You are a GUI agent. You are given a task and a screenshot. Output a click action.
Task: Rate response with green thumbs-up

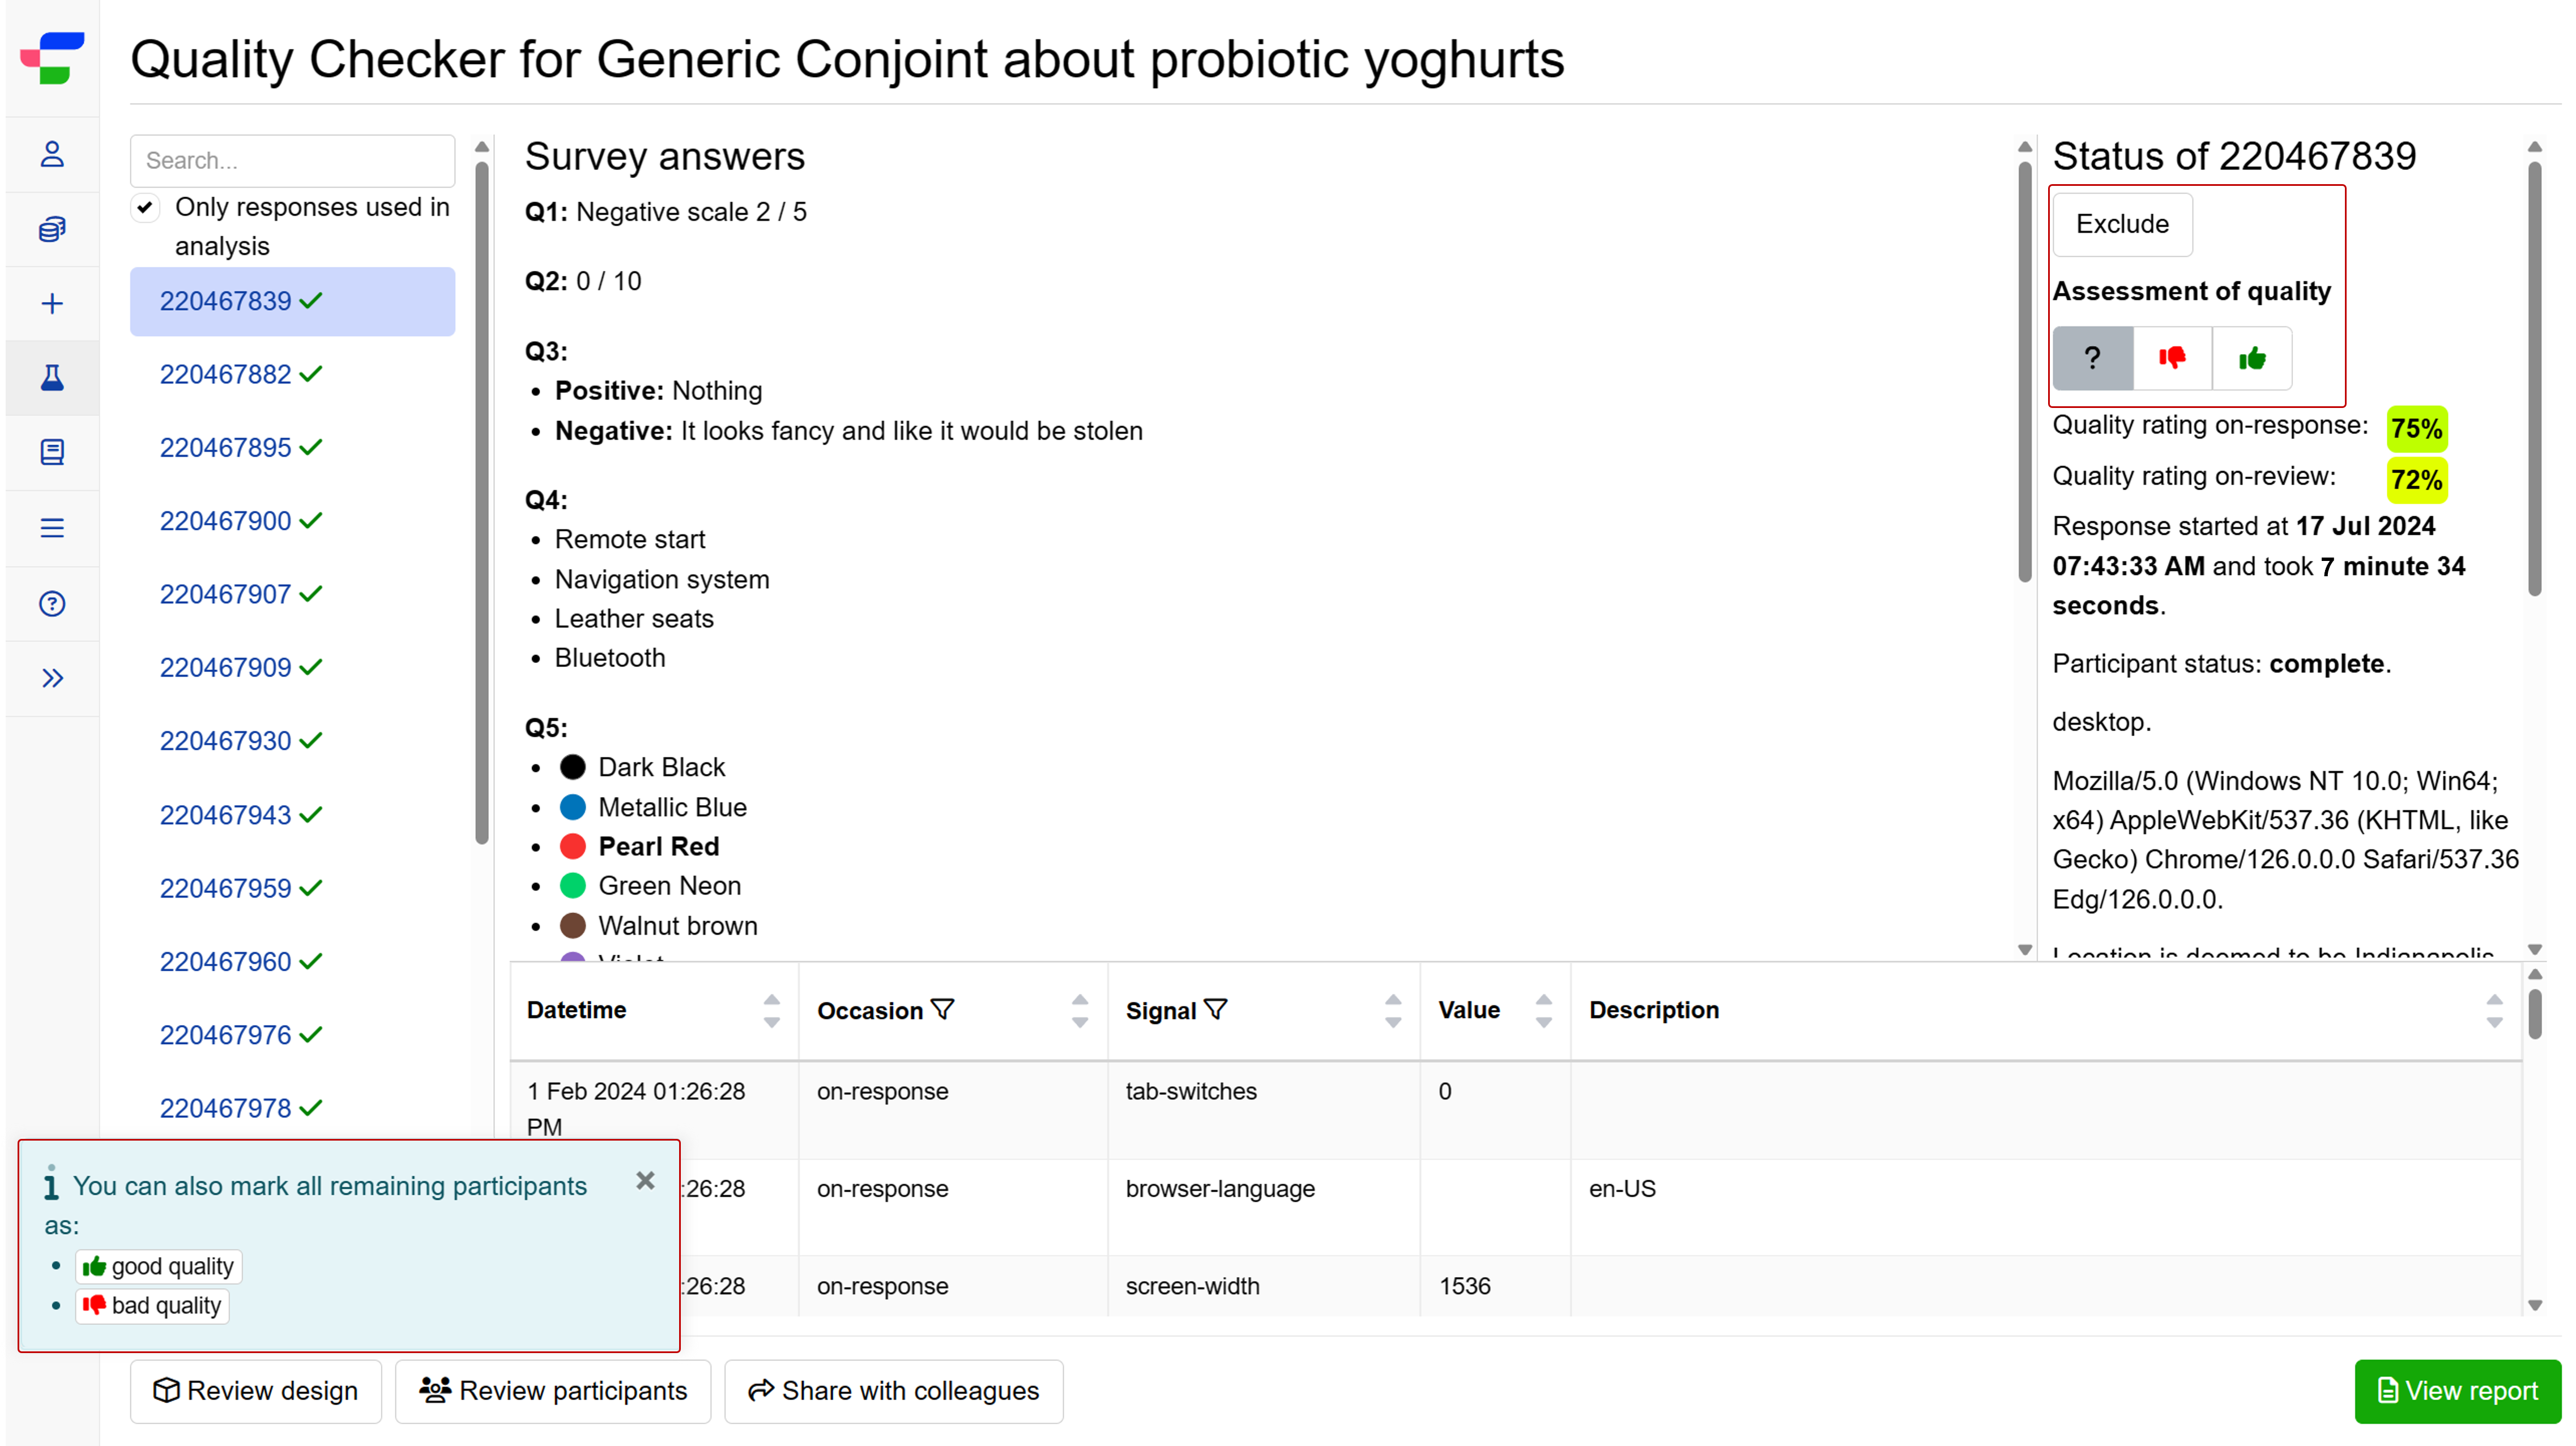(x=2252, y=358)
